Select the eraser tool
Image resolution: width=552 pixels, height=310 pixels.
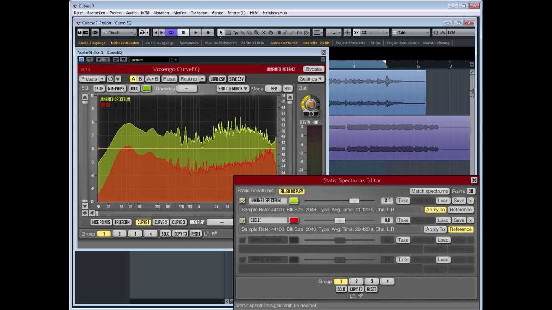click(x=249, y=33)
